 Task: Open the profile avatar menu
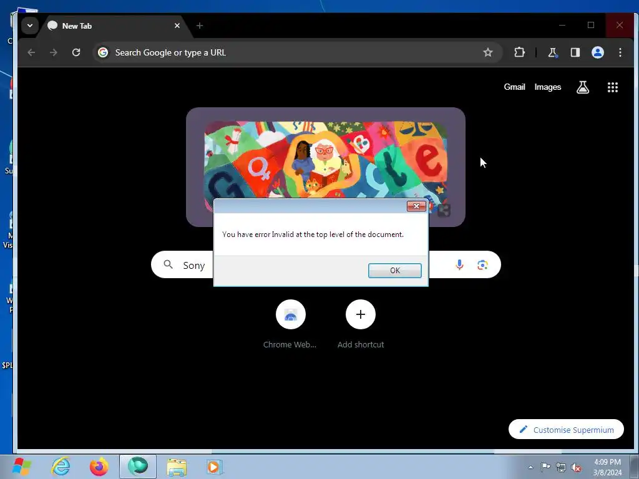[597, 52]
